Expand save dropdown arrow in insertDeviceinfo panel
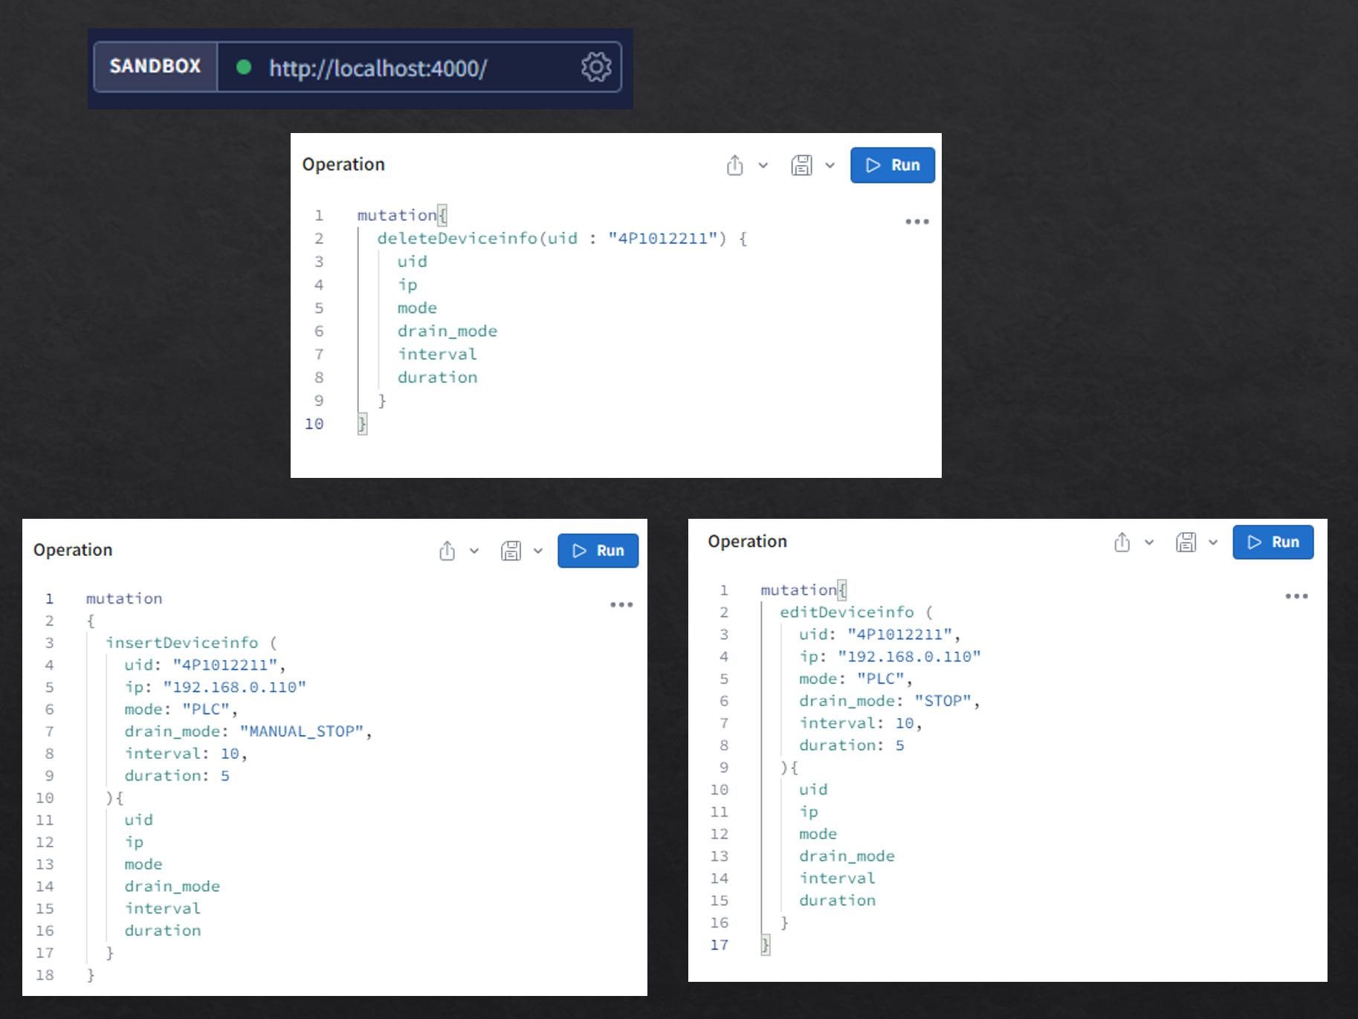This screenshot has width=1358, height=1019. (538, 551)
